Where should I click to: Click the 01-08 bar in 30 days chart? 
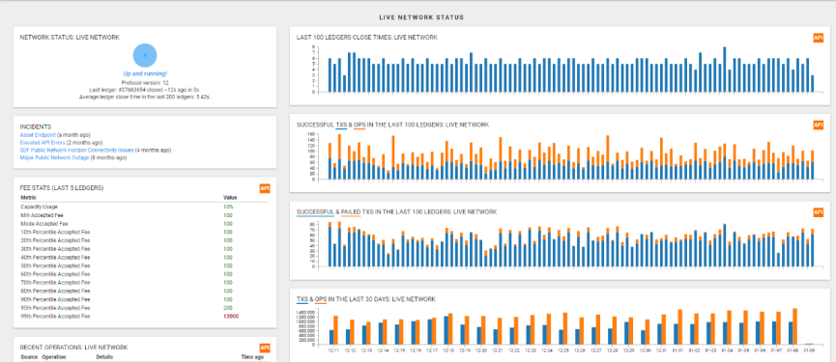coord(793,326)
